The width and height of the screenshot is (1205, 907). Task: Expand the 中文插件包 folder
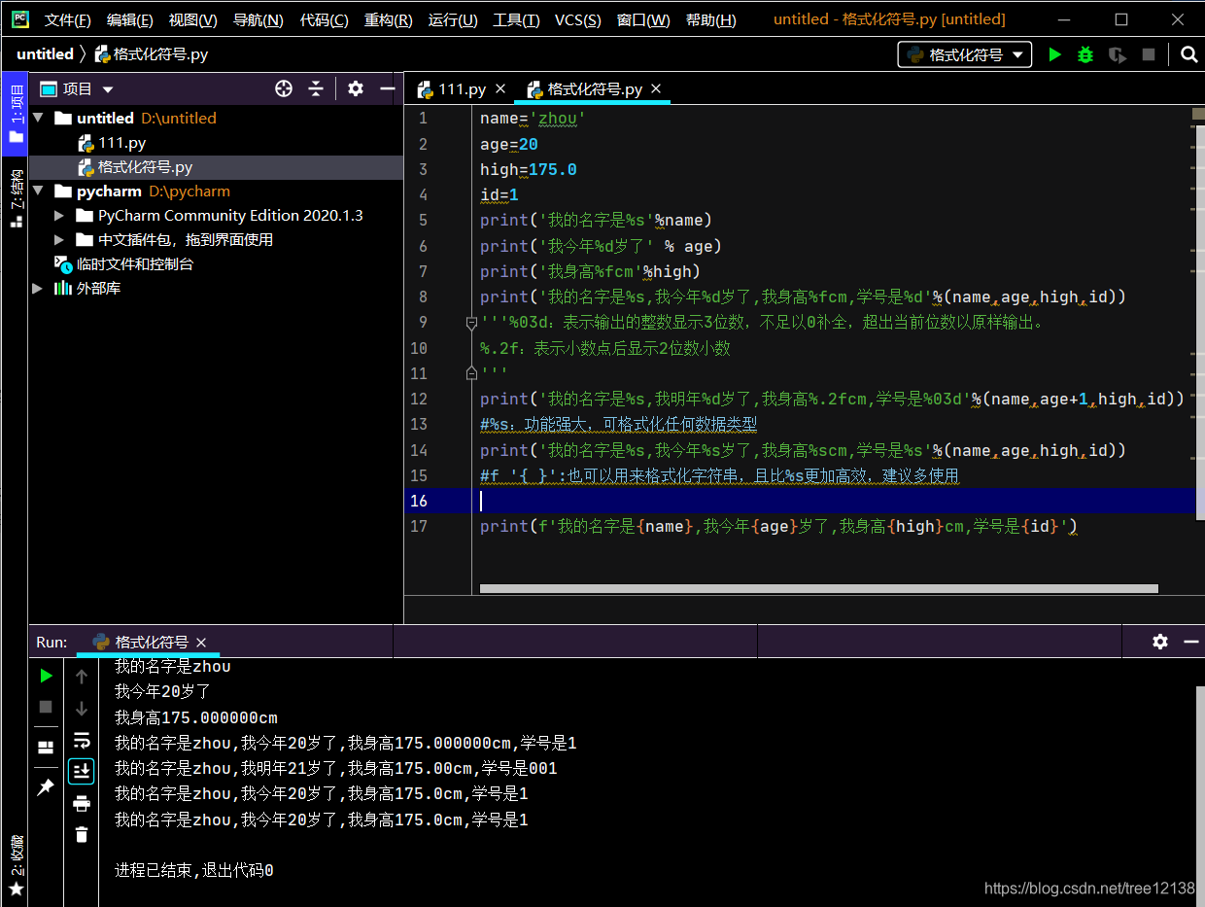60,239
